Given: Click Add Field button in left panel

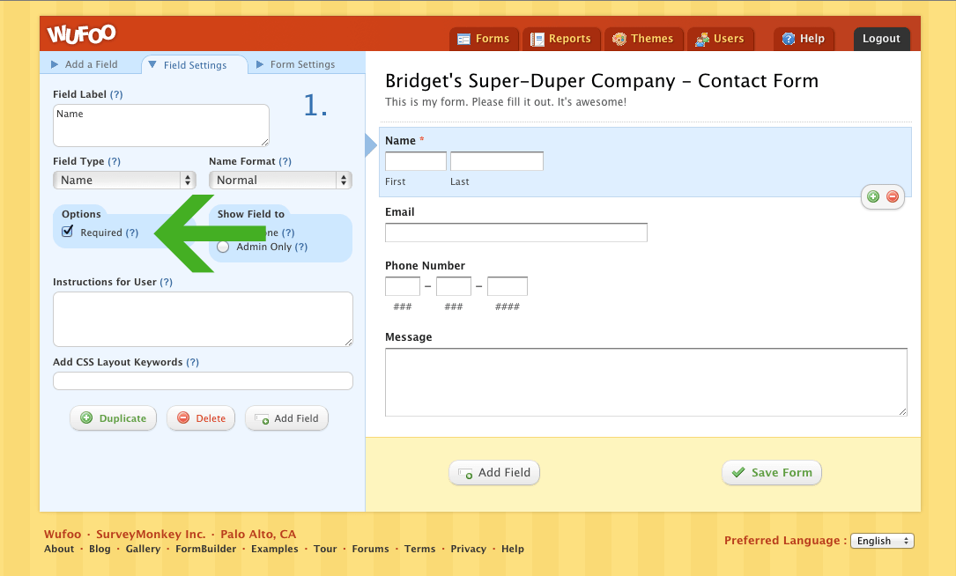Looking at the screenshot, I should pos(286,418).
